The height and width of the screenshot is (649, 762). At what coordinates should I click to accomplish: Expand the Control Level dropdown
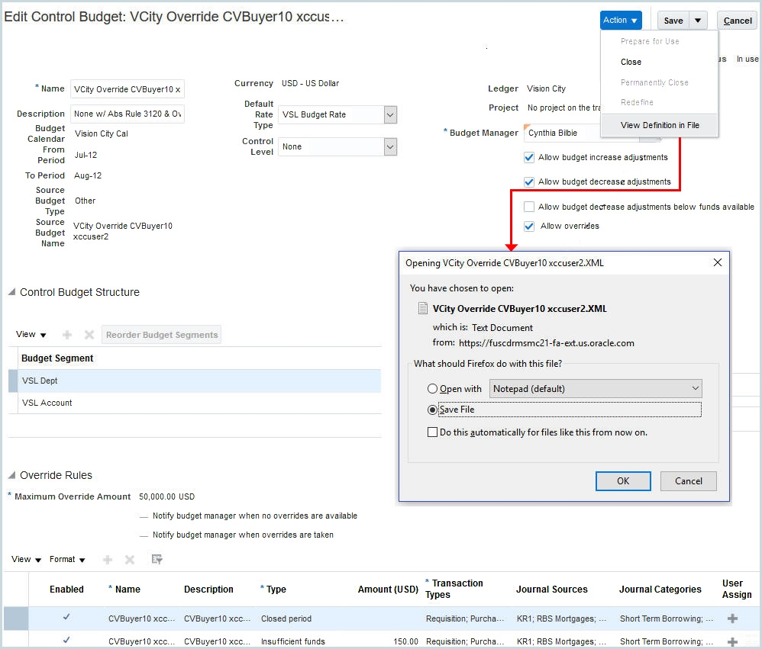390,147
